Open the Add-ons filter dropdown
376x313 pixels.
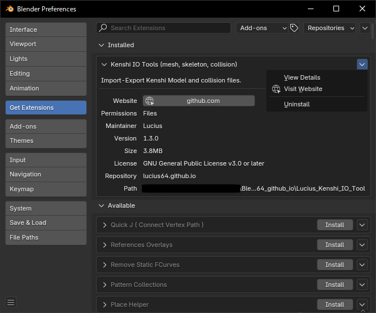point(262,28)
